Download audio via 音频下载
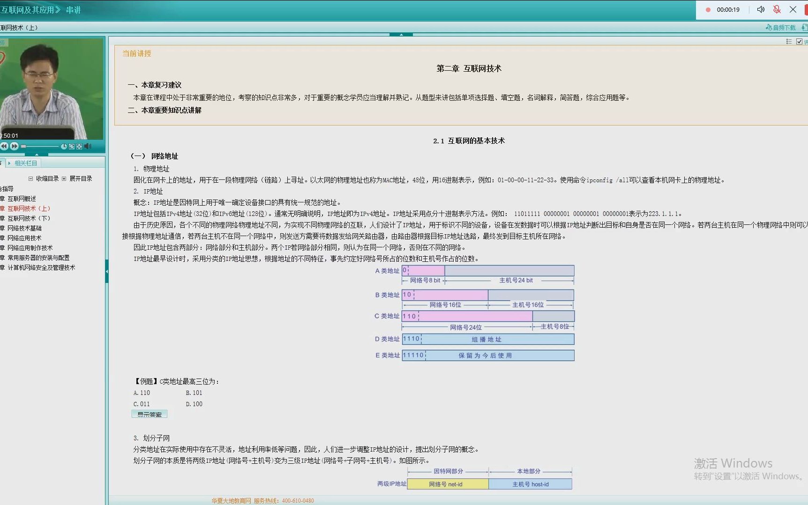The image size is (808, 505). [781, 28]
